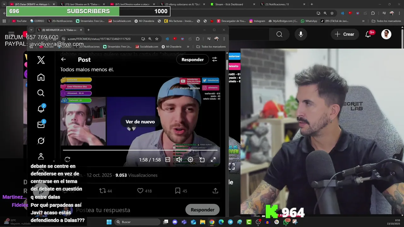The image size is (404, 227).
Task: Open Discord from the taskbar
Action: tap(175, 222)
